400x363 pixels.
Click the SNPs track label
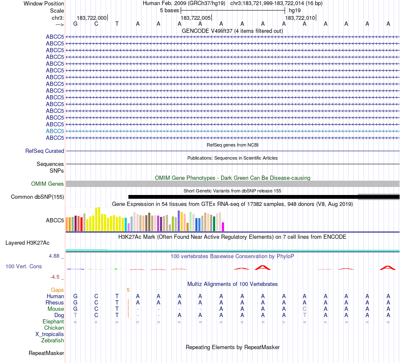click(x=57, y=171)
